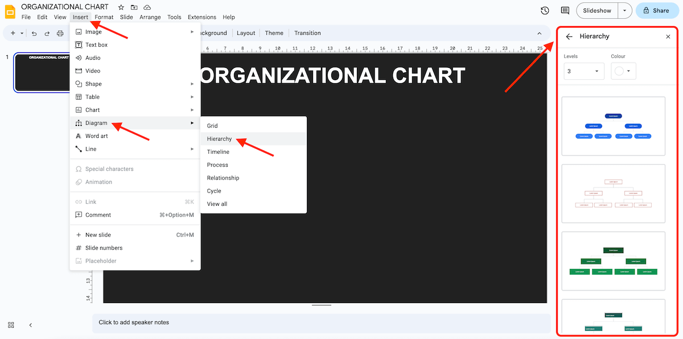Image resolution: width=683 pixels, height=339 pixels.
Task: Click Transition in the toolbar
Action: [307, 33]
